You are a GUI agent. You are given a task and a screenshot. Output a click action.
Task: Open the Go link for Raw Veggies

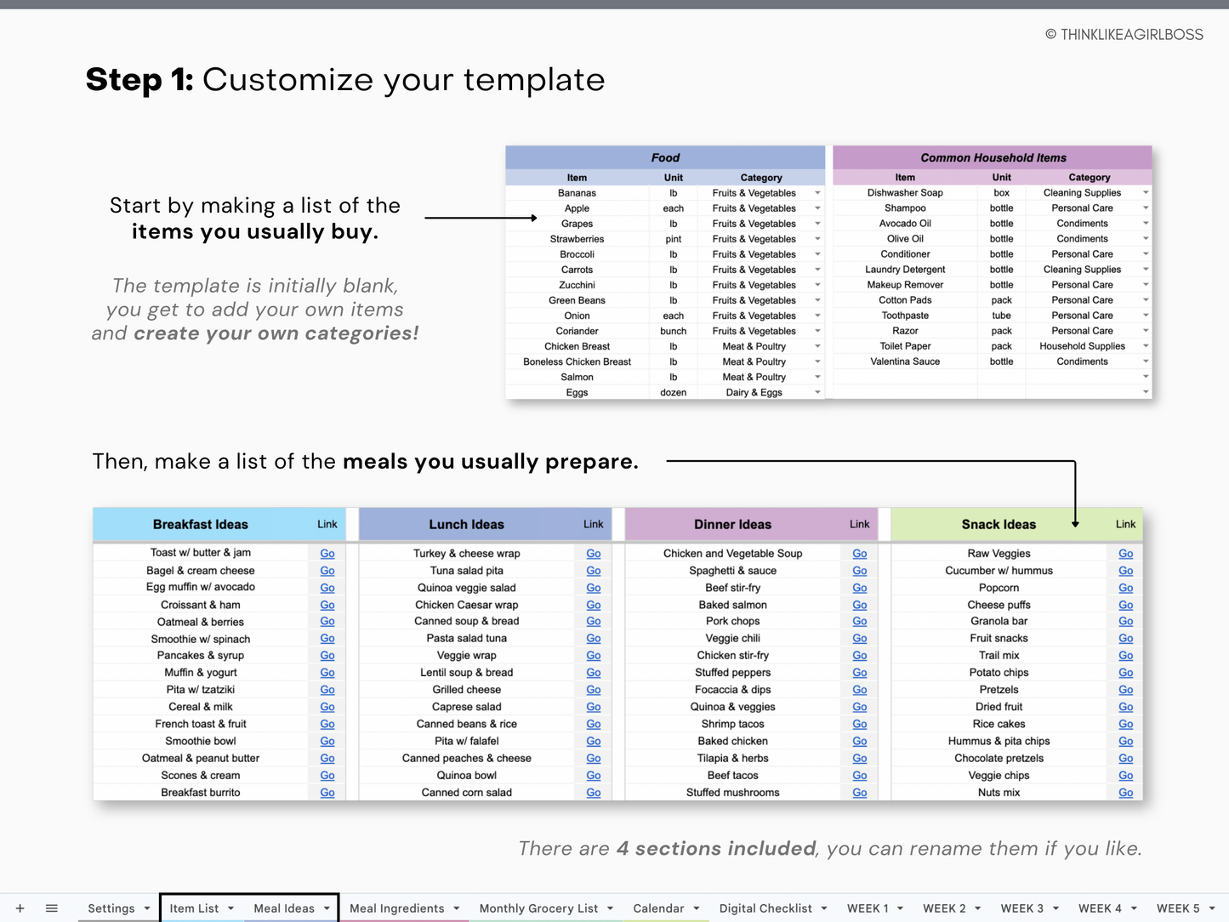click(x=1126, y=554)
